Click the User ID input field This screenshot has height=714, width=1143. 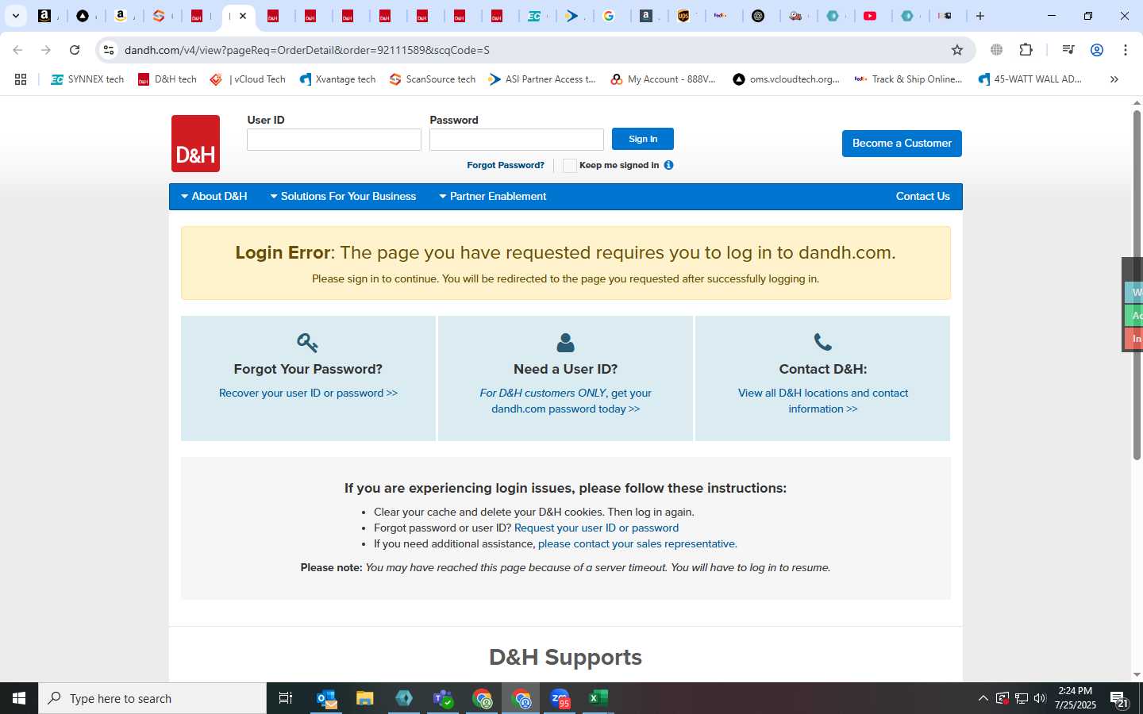(334, 140)
